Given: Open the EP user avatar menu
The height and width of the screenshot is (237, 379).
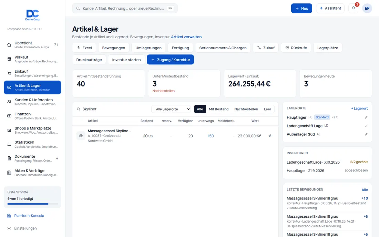Looking at the screenshot, I should click(367, 8).
